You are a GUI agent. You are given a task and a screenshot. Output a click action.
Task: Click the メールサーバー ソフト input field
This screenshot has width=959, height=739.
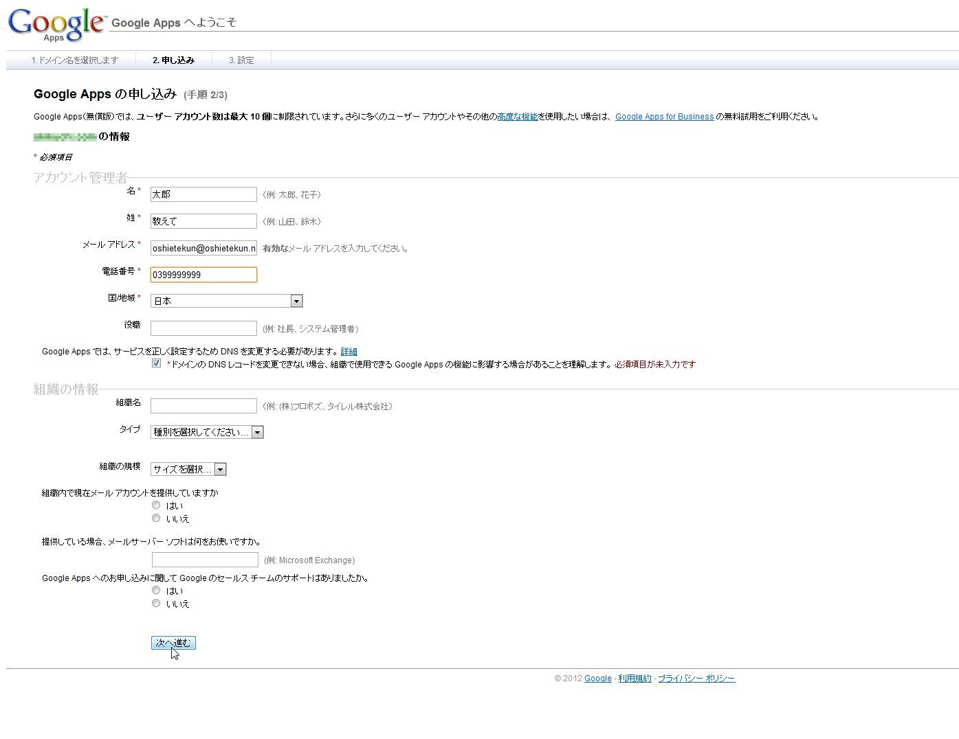(x=205, y=560)
